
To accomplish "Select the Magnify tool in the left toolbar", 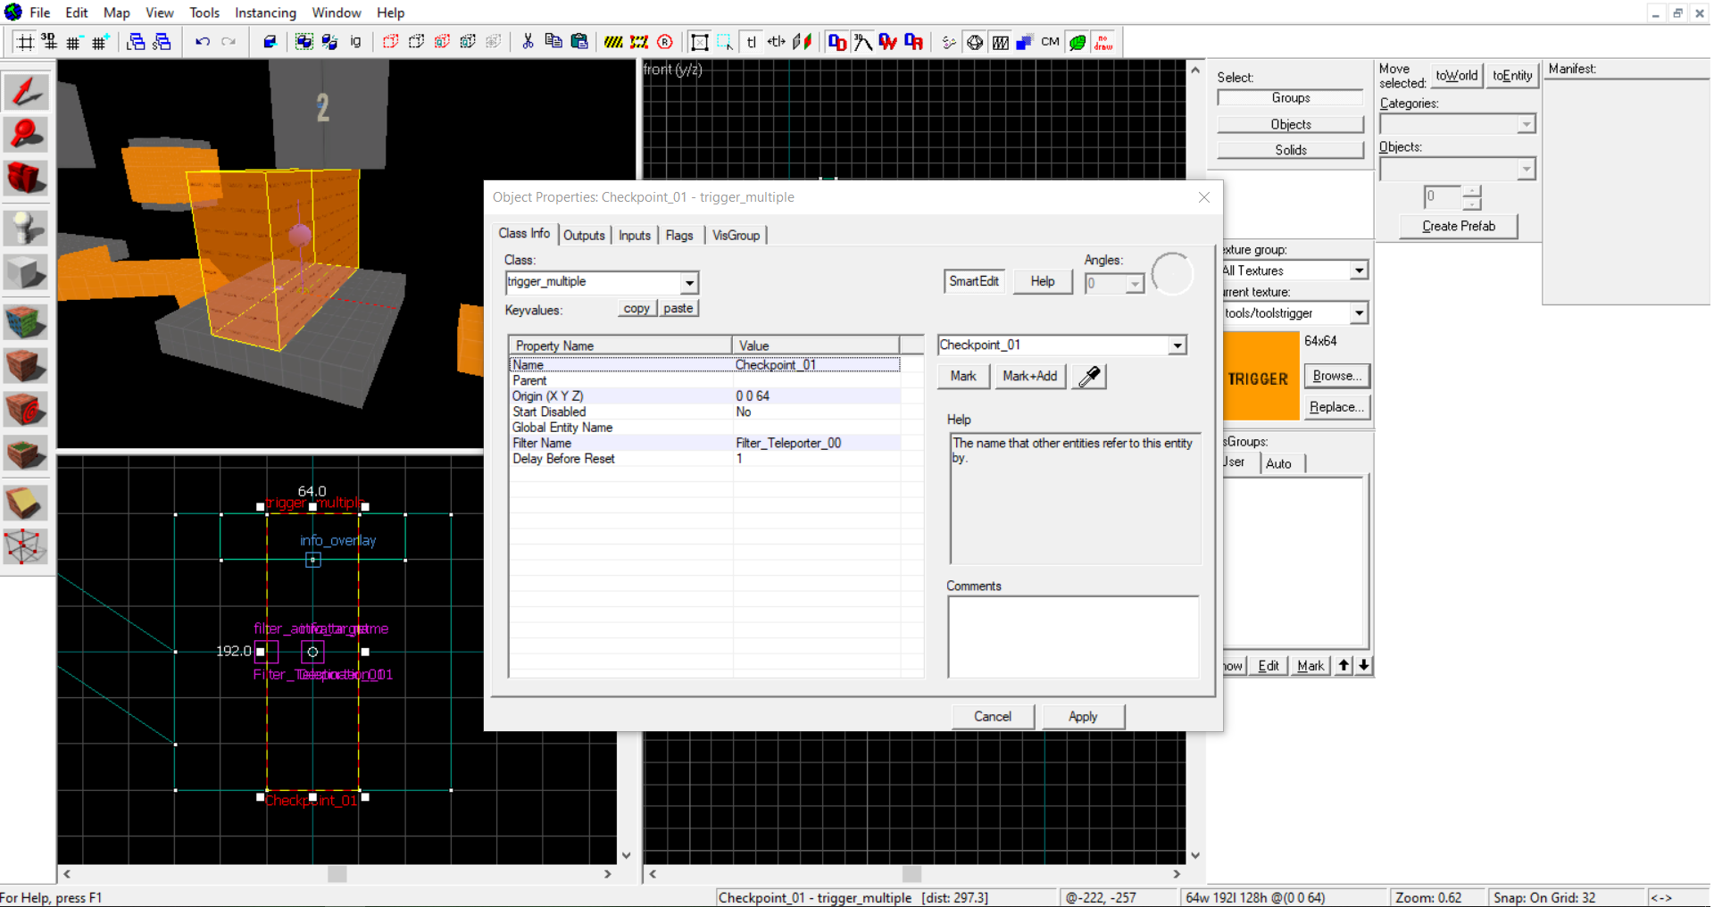I will tap(26, 134).
